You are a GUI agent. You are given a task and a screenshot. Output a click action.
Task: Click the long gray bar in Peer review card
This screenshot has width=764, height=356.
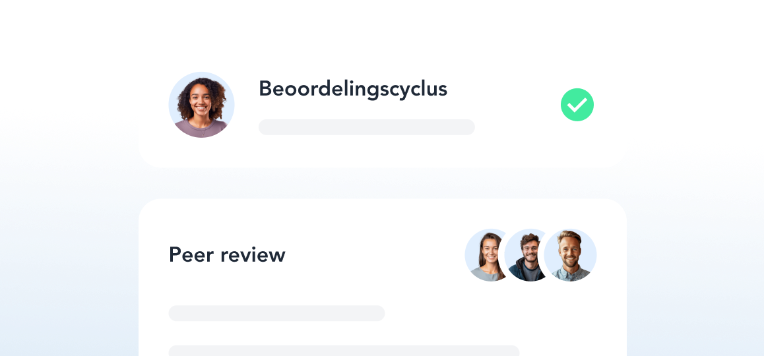tap(344, 351)
